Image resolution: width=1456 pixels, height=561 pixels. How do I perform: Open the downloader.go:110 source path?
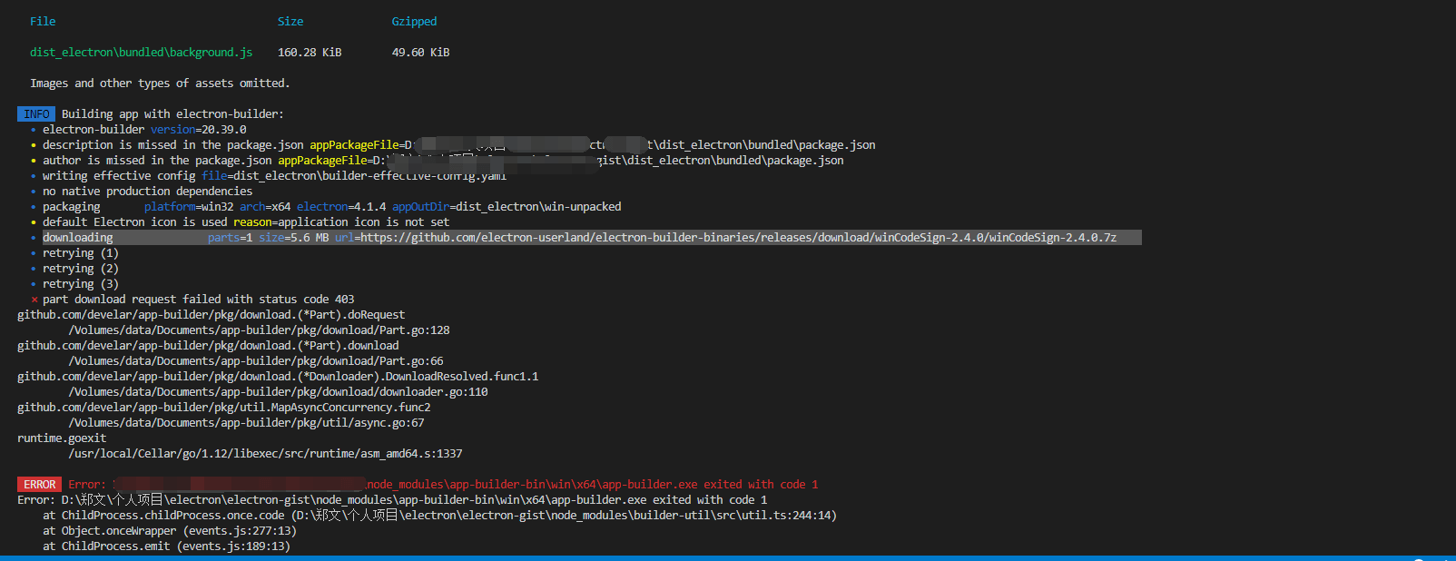point(278,392)
